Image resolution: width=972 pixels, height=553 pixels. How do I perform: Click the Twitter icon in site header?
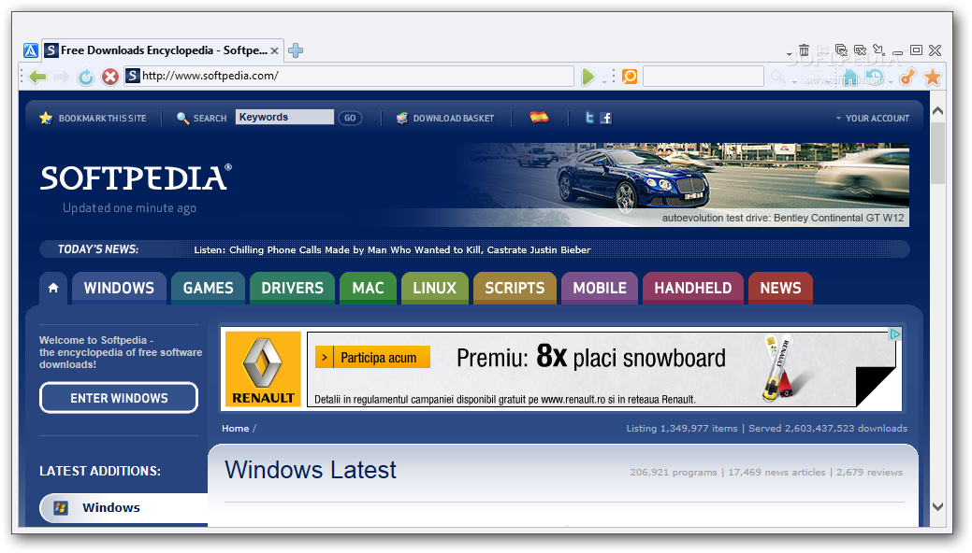[589, 117]
